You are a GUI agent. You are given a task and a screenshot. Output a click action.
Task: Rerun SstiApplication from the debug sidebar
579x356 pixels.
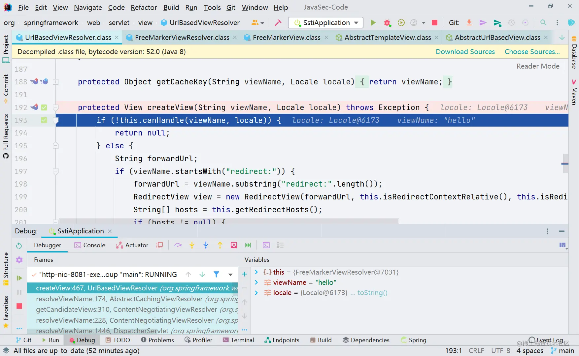[x=19, y=246]
